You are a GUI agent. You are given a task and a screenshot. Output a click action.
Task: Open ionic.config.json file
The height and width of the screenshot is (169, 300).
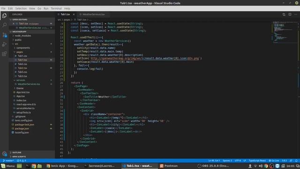pyautogui.click(x=23, y=120)
